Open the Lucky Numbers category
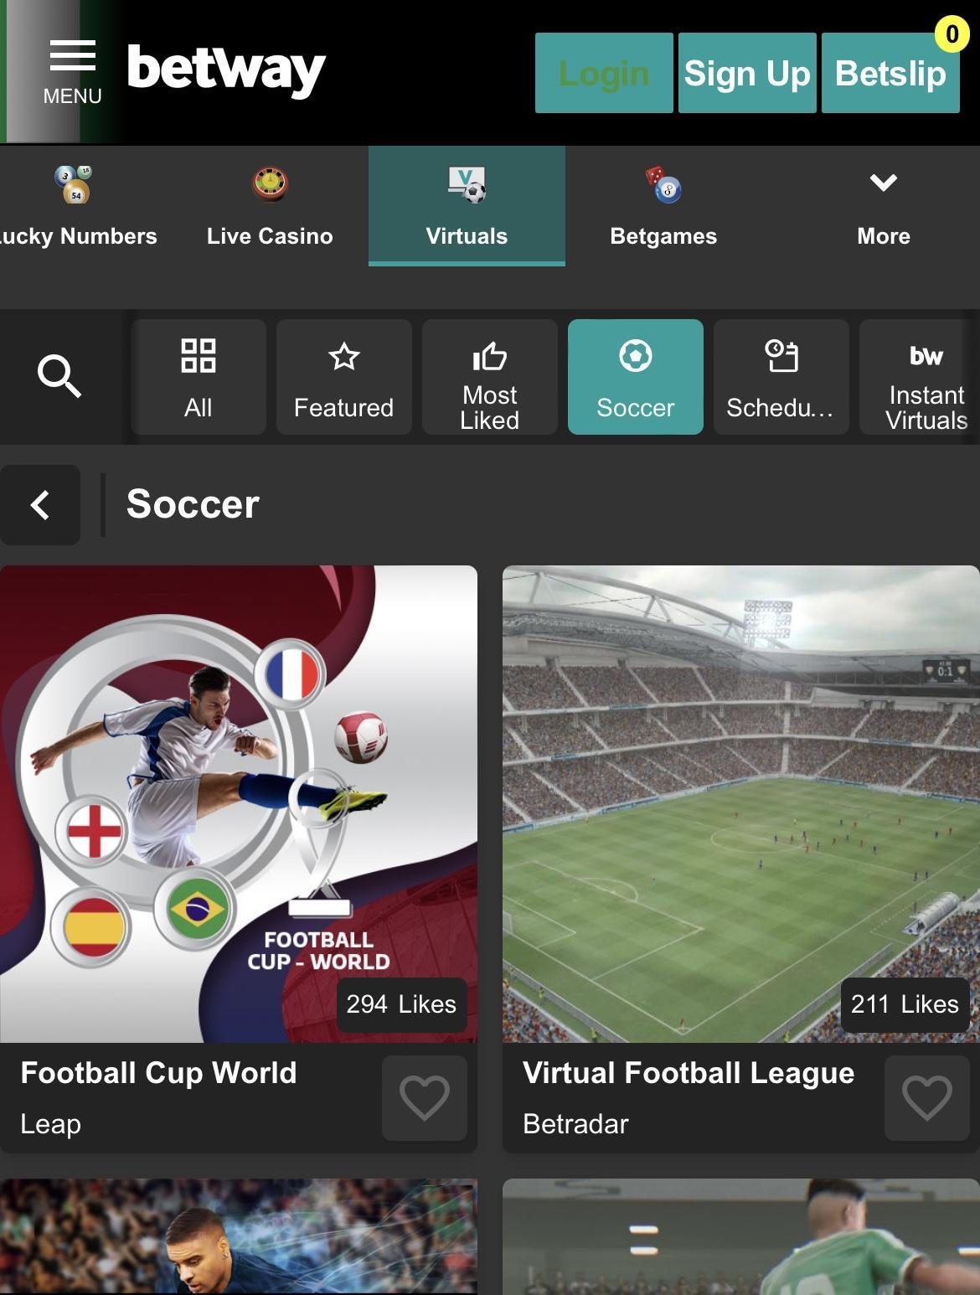 tap(77, 206)
